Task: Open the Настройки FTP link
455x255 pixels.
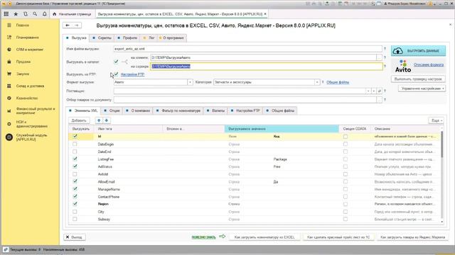Action: coord(132,74)
